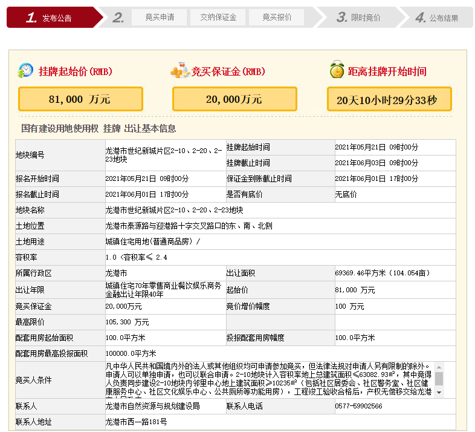Click 配套用房起始面积 value 100.0平方米
The width and height of the screenshot is (475, 432).
[x=126, y=338]
